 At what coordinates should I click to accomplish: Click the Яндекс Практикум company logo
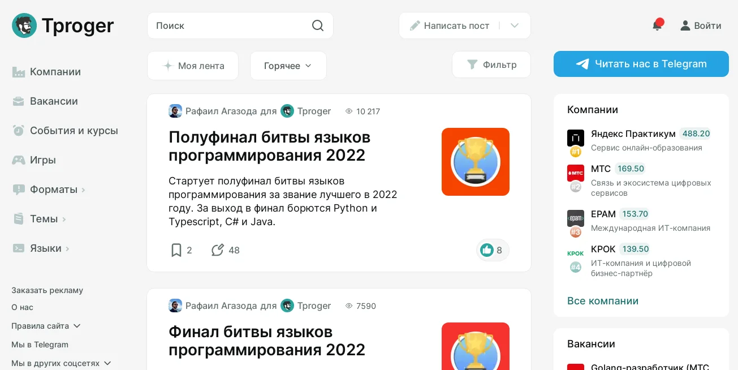pyautogui.click(x=576, y=138)
